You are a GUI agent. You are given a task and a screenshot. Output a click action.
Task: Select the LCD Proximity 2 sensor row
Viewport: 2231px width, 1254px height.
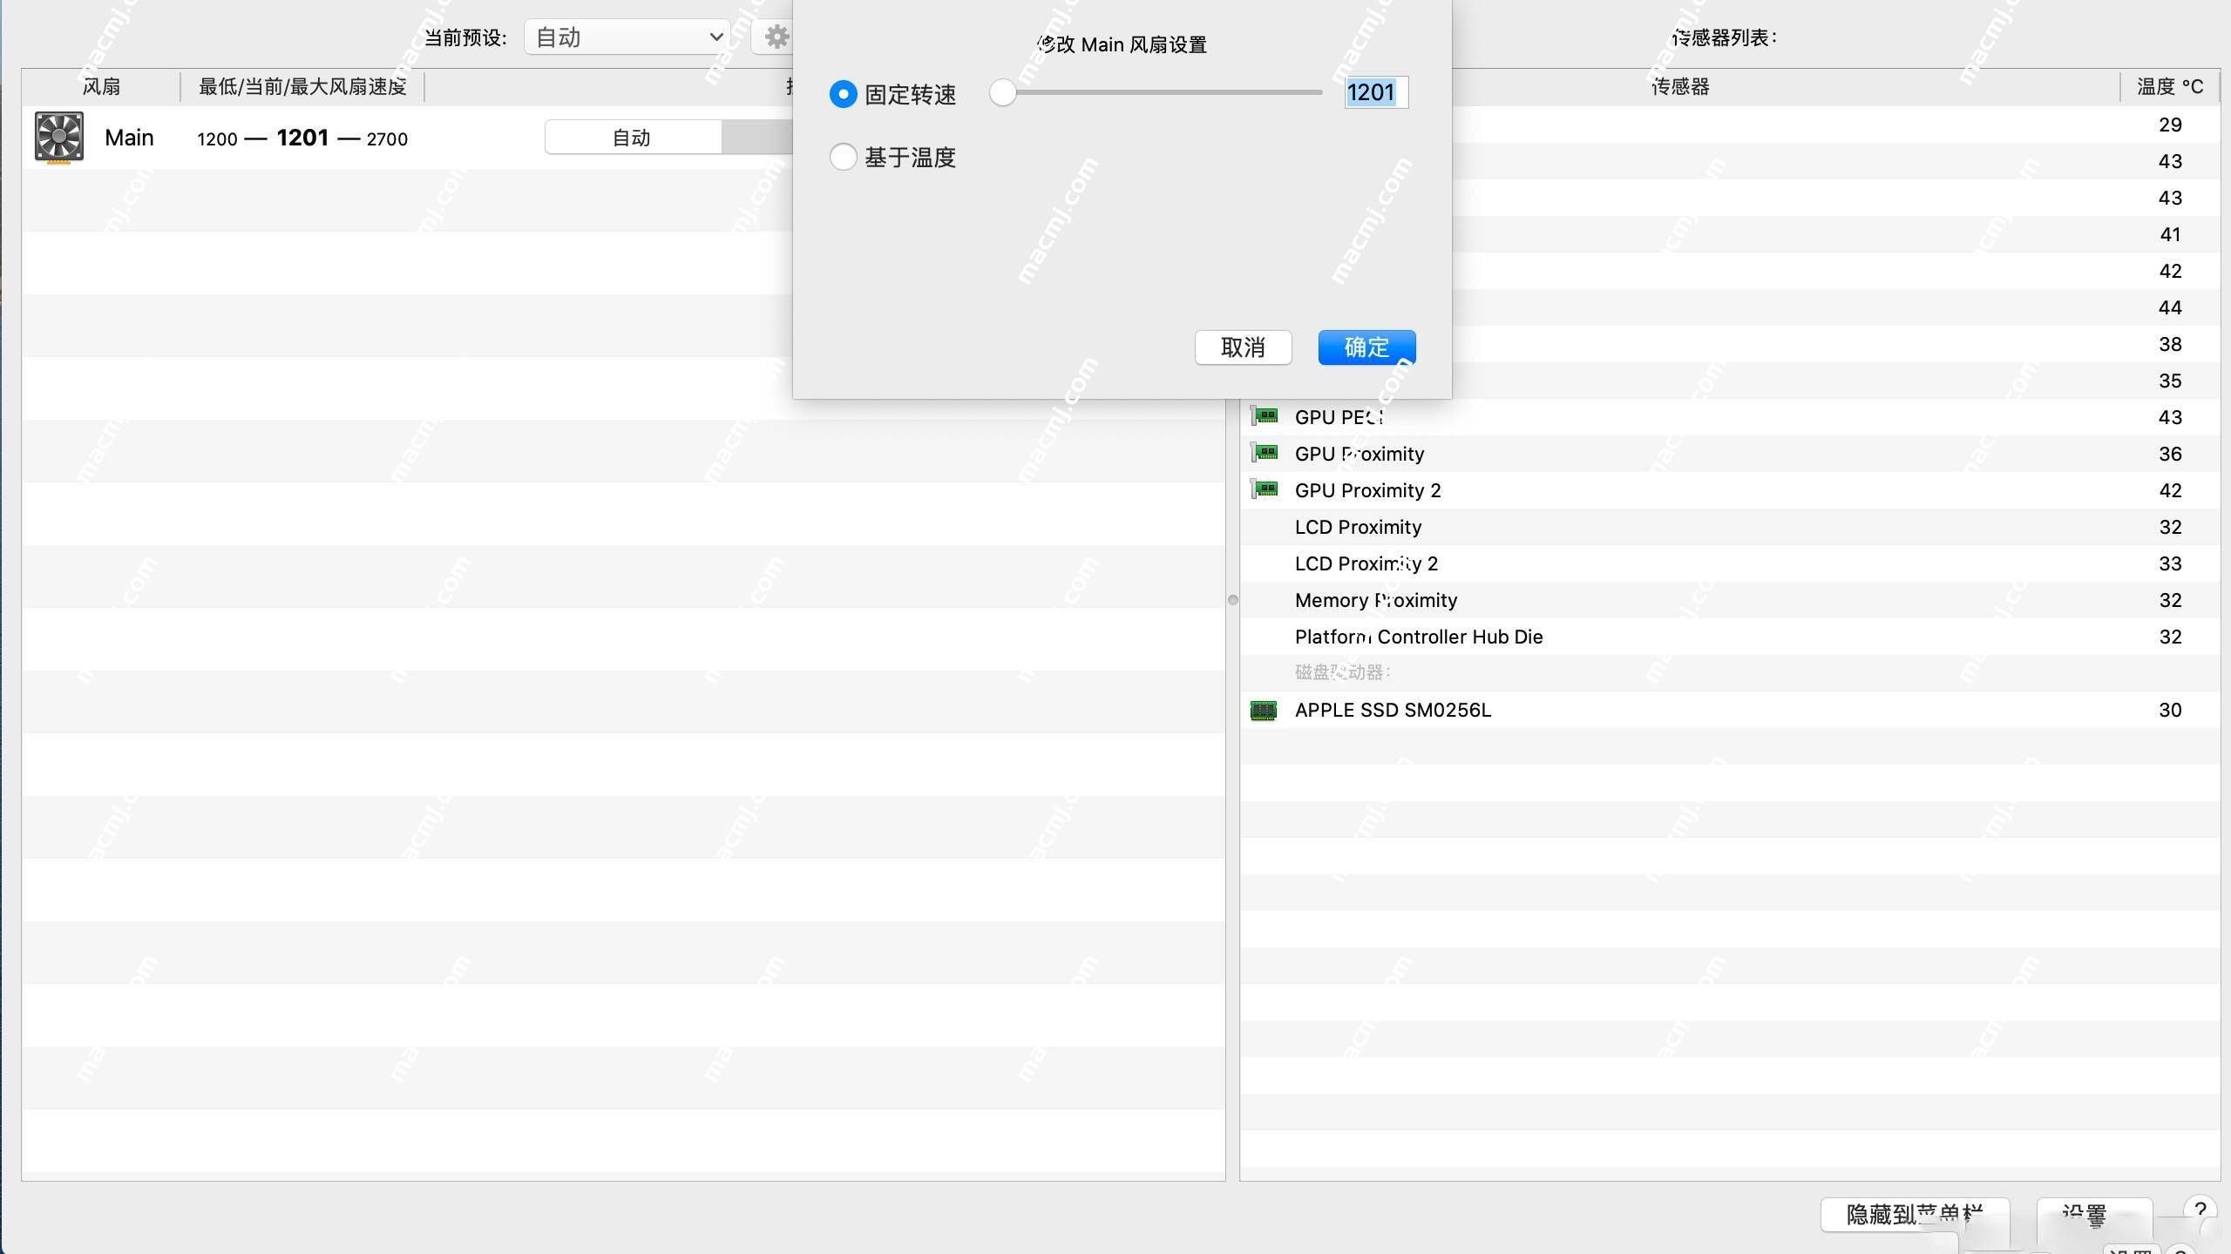1730,563
